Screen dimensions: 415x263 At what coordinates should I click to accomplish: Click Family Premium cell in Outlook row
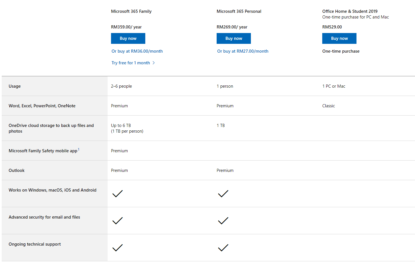coord(119,170)
